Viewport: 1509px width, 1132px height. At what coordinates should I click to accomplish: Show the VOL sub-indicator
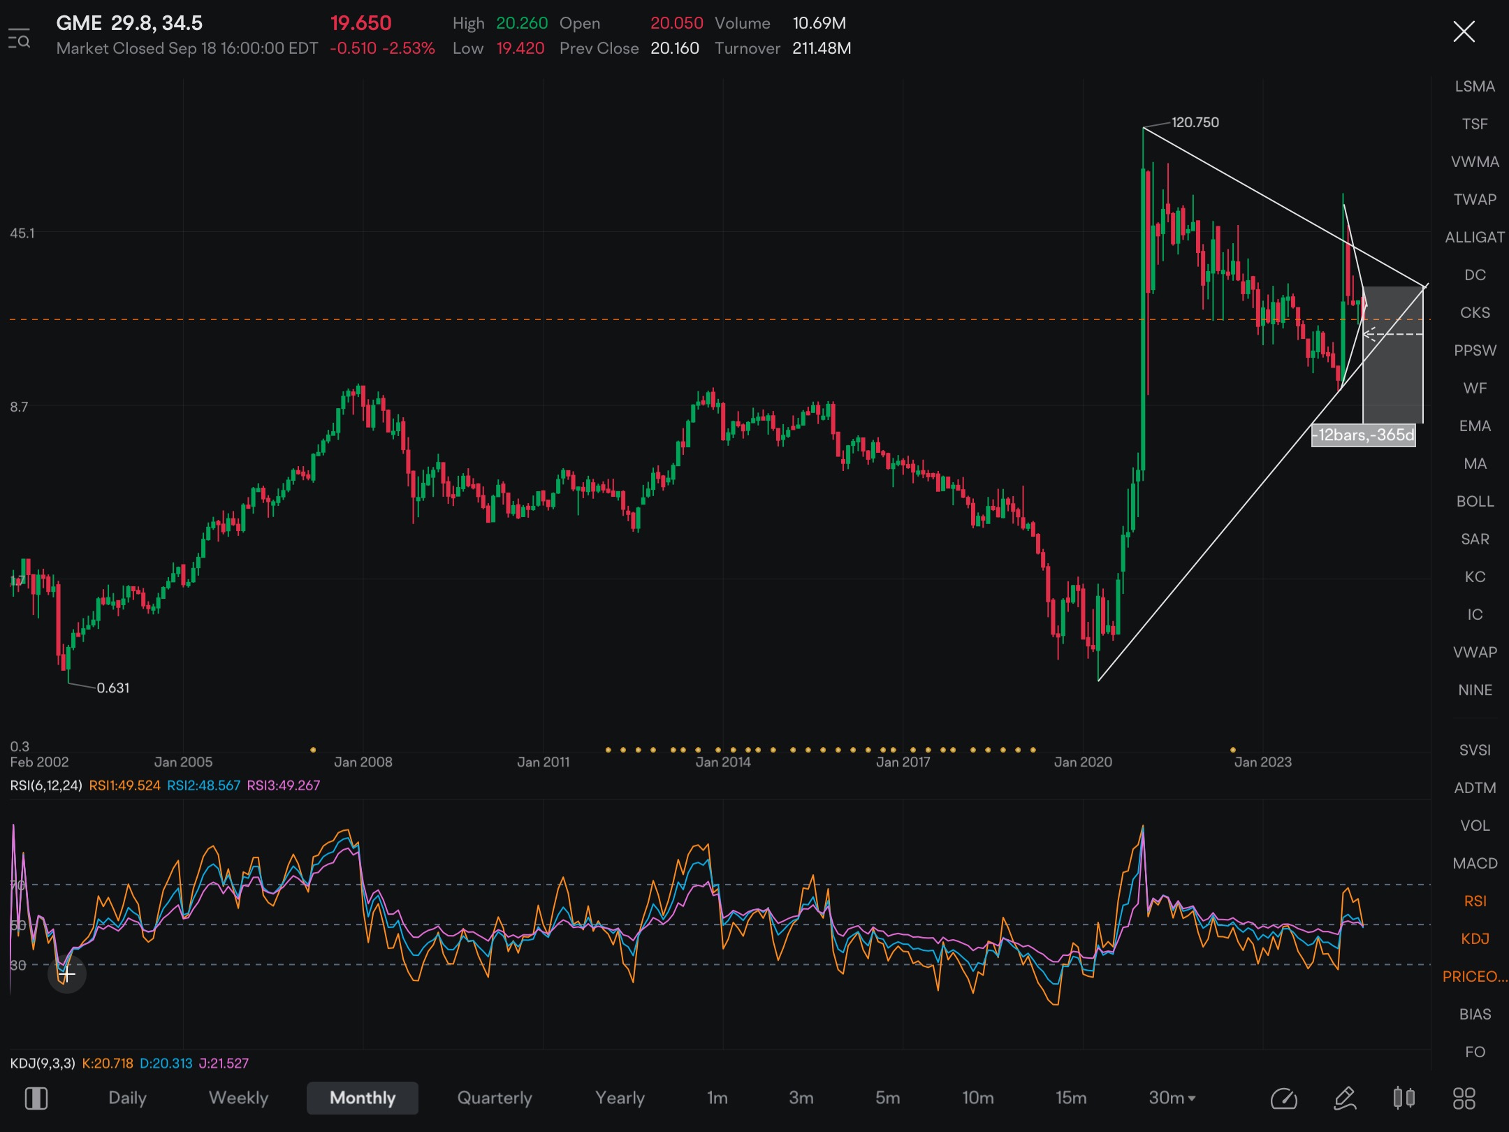(x=1475, y=826)
